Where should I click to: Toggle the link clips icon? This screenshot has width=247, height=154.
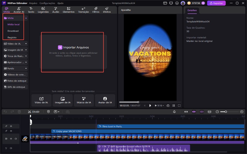point(186,112)
